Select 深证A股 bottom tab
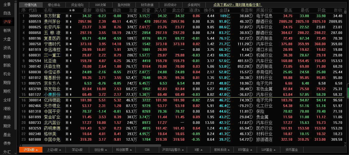The width and height of the screenshot is (349, 155). click(x=77, y=150)
